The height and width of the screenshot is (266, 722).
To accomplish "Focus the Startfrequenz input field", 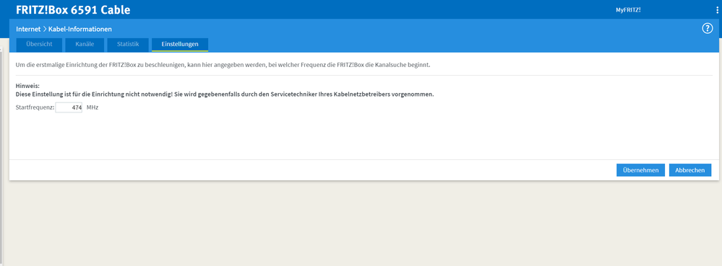I will pos(69,108).
